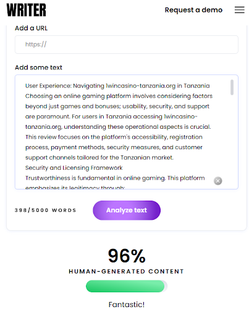249x317 pixels.
Task: Click the green human-generated progress bar
Action: (126, 286)
